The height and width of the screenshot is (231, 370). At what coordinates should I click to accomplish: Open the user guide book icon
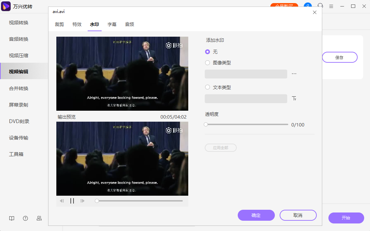click(x=12, y=218)
